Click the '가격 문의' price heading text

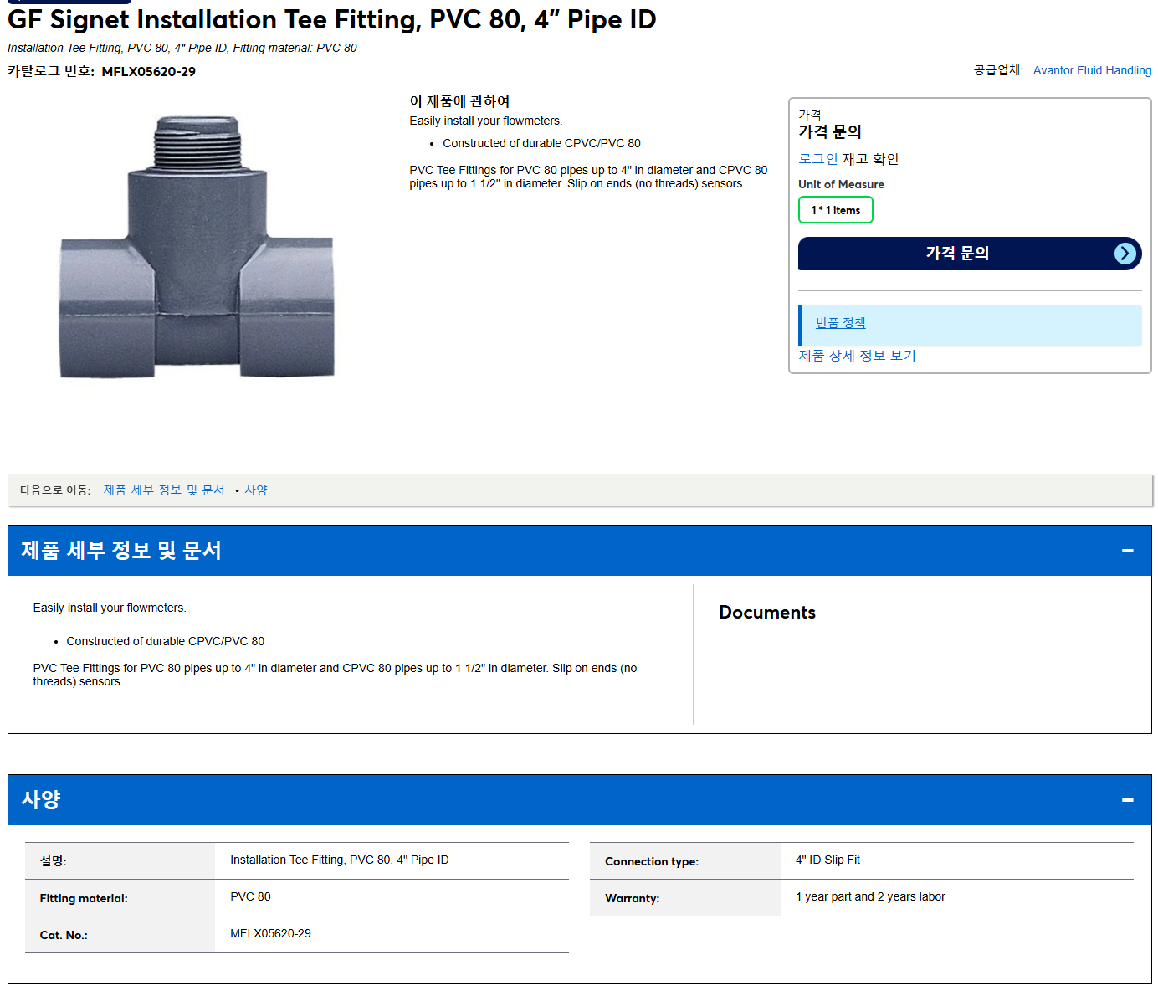pos(830,132)
